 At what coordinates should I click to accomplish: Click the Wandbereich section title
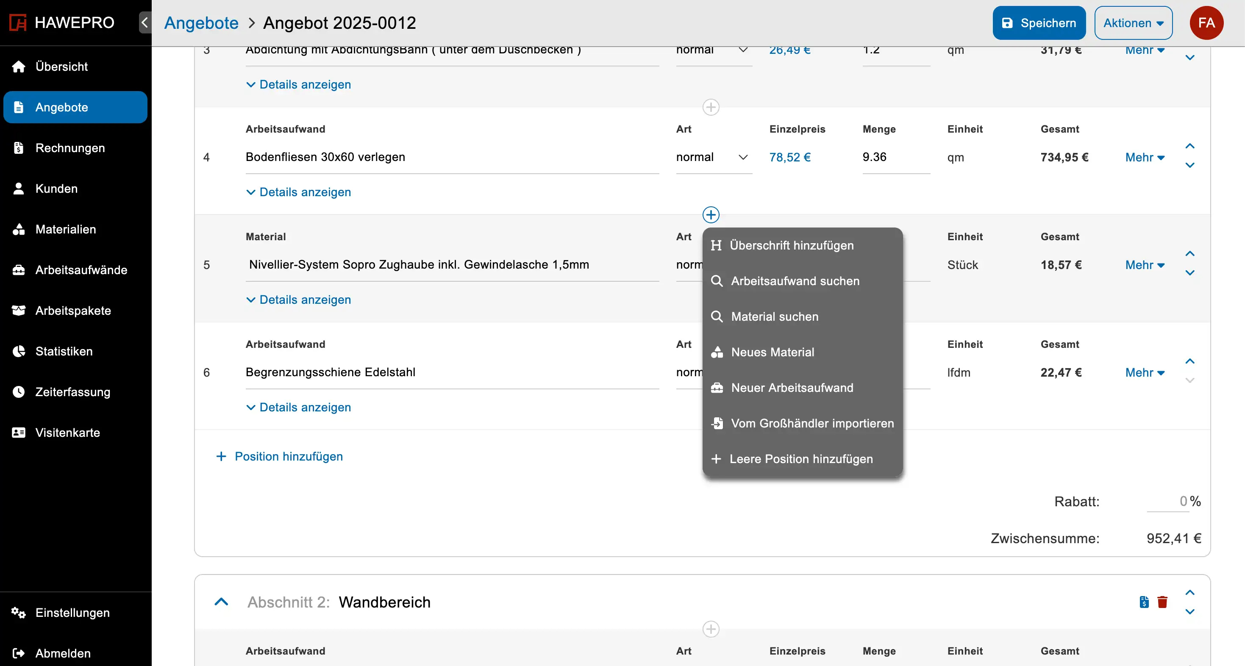[384, 603]
